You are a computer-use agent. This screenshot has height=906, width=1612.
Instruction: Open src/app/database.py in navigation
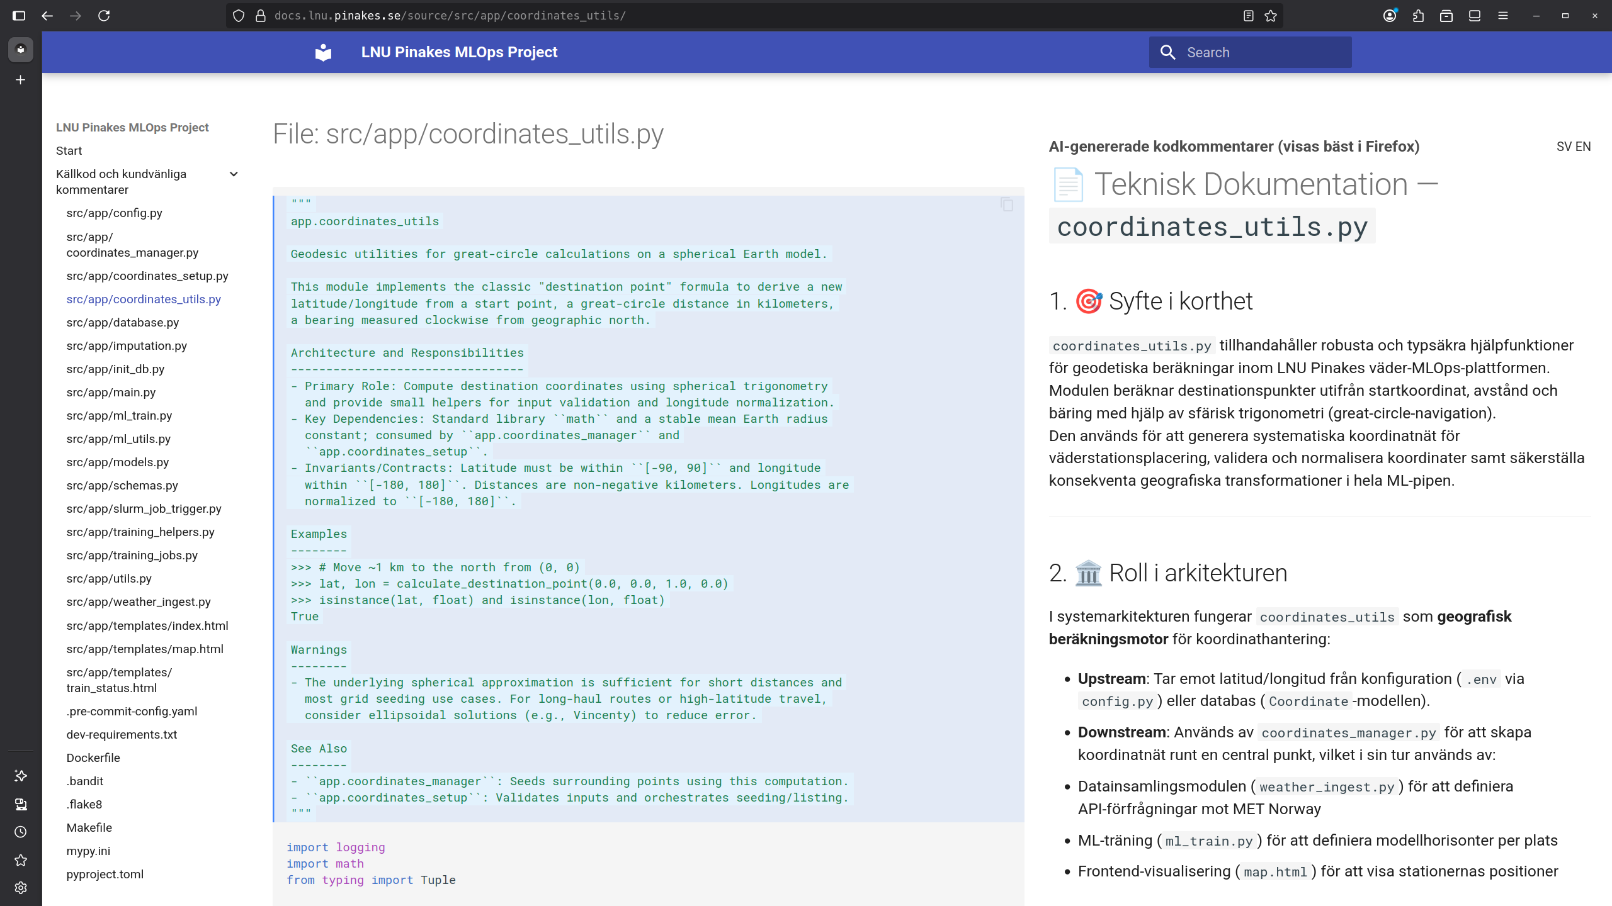123,322
